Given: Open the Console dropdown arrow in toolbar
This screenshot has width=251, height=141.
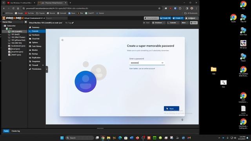Looking at the screenshot, I should (x=178, y=23).
